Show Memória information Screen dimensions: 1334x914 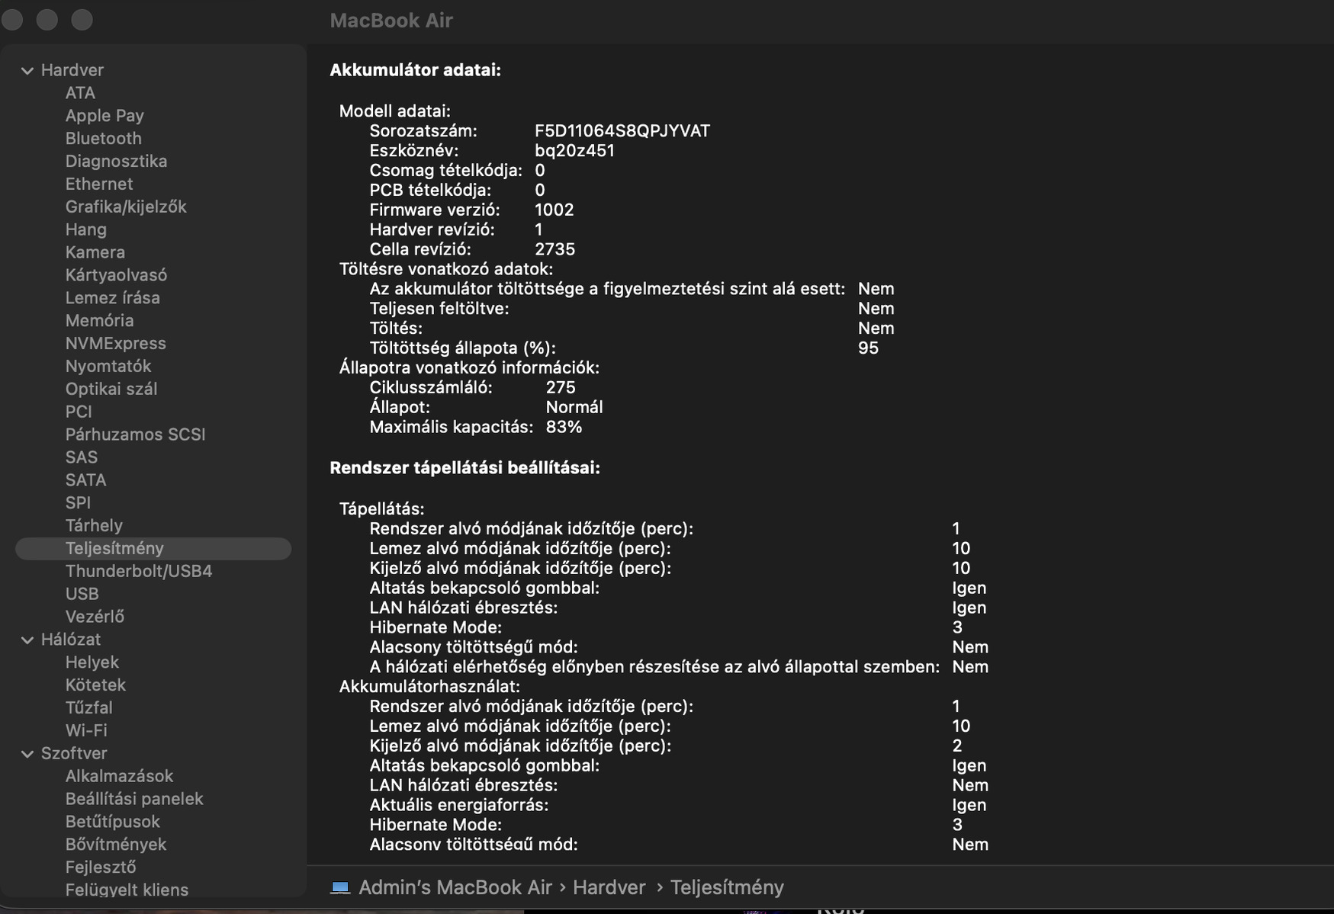click(100, 321)
